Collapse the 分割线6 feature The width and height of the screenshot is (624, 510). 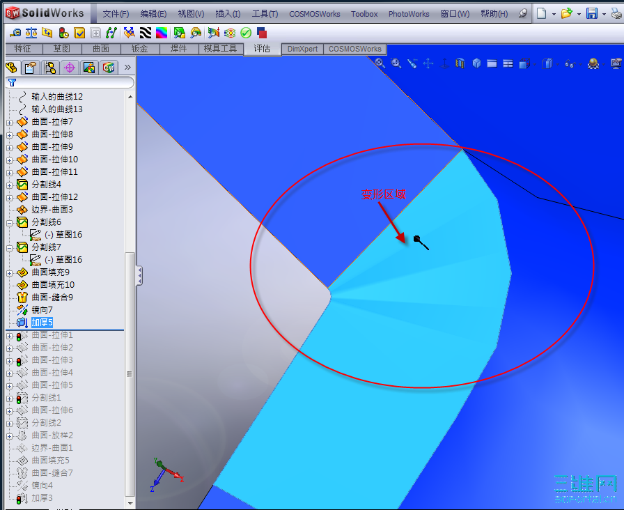[10, 223]
